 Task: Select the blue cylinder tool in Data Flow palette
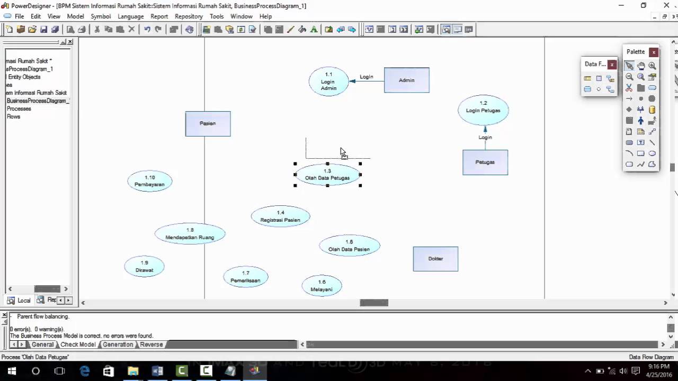coord(587,89)
